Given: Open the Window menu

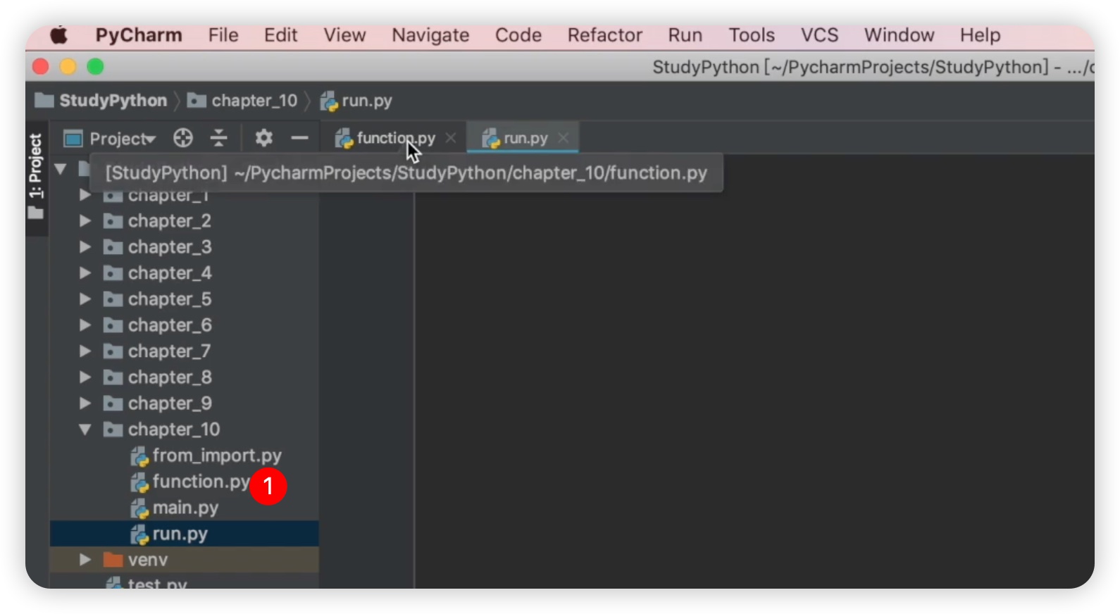Looking at the screenshot, I should (899, 35).
